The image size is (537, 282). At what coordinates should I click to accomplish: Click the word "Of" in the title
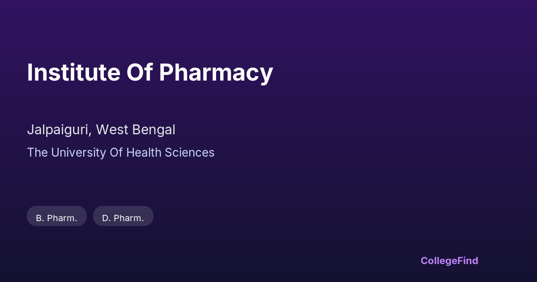click(x=140, y=72)
